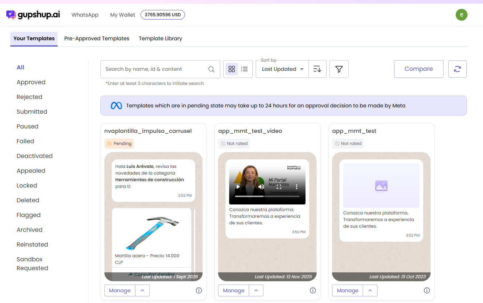Filter templates by Sandbox Requested
Image resolution: width=483 pixels, height=303 pixels.
click(x=32, y=264)
